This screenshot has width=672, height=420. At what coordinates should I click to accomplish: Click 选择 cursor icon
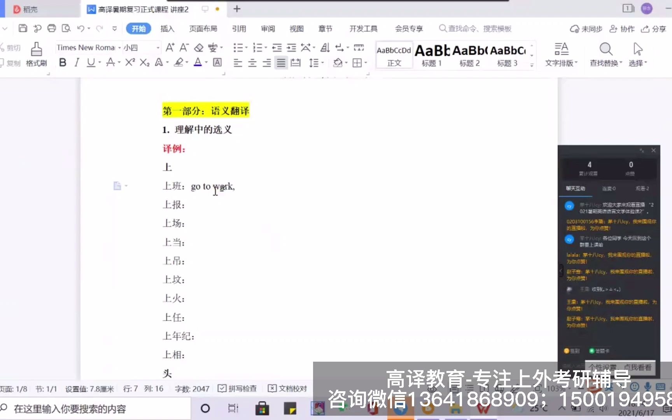638,49
